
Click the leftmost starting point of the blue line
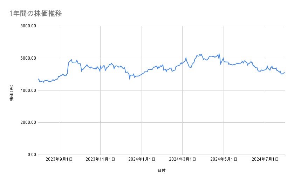pyautogui.click(x=38, y=79)
